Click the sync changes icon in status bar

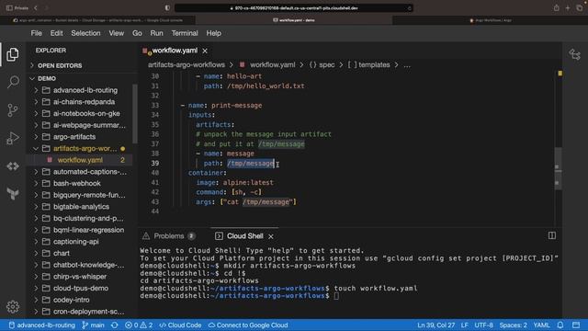pyautogui.click(x=114, y=325)
